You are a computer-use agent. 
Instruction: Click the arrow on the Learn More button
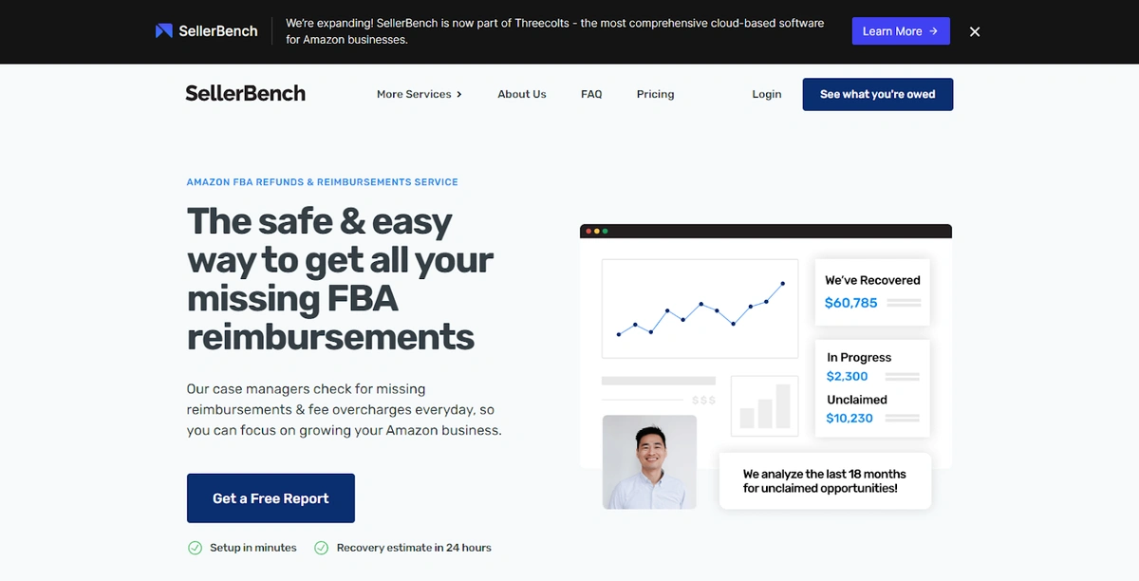(x=934, y=31)
